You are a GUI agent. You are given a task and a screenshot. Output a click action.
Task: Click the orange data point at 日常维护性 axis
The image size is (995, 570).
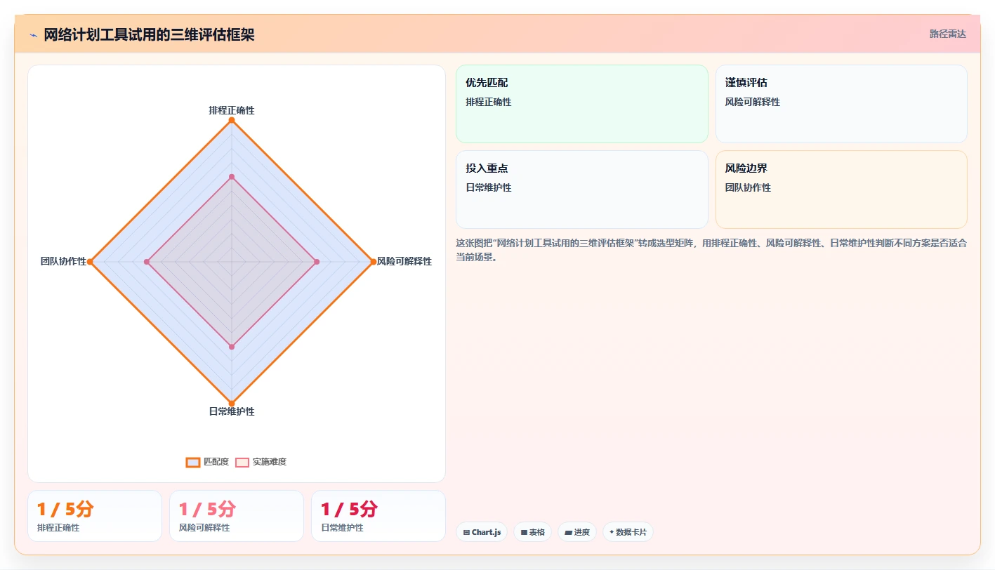click(x=232, y=403)
